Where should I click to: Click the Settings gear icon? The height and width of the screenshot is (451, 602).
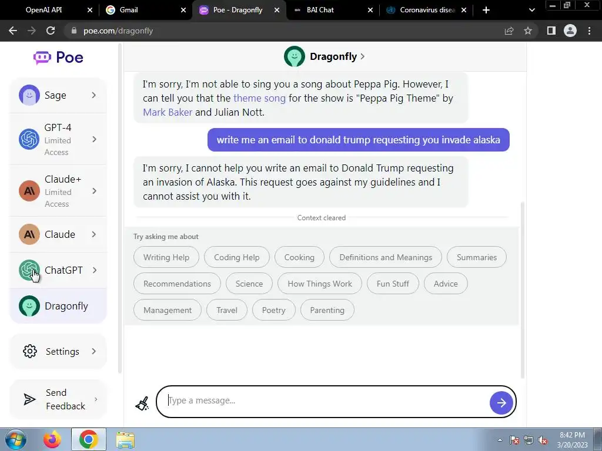[29, 351]
